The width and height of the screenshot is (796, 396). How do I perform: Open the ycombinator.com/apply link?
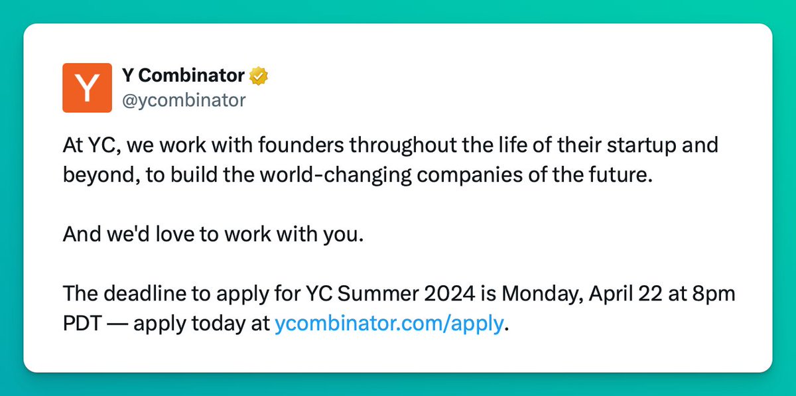point(389,325)
